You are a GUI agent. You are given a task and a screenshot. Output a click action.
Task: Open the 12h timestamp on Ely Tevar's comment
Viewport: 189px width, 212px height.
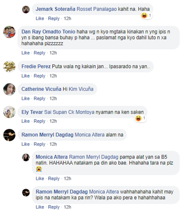pyautogui.click(x=53, y=121)
